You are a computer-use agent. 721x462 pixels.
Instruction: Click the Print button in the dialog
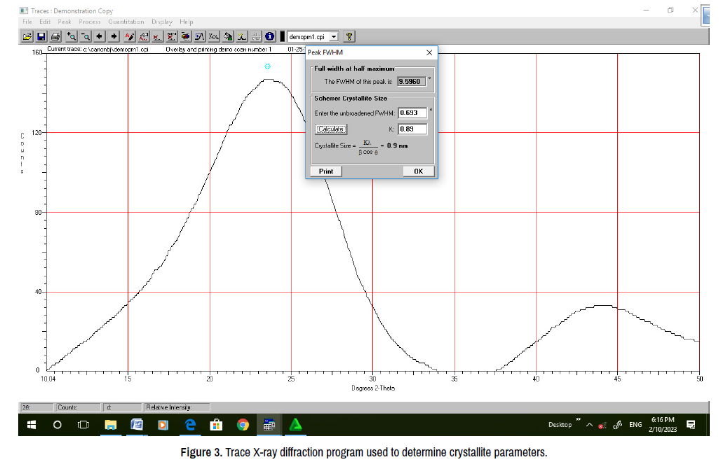pyautogui.click(x=325, y=171)
